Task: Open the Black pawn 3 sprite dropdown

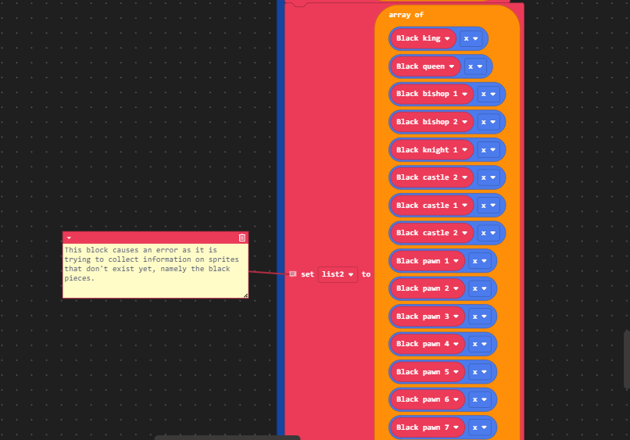Action: click(428, 317)
